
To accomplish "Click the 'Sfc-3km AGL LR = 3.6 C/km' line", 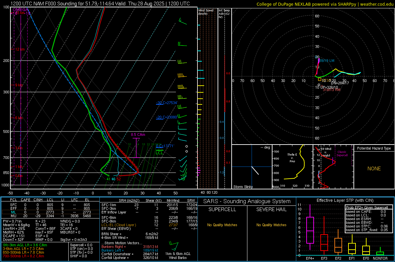I will pyautogui.click(x=25, y=245).
